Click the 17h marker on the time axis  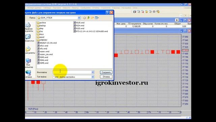coord(149,112)
